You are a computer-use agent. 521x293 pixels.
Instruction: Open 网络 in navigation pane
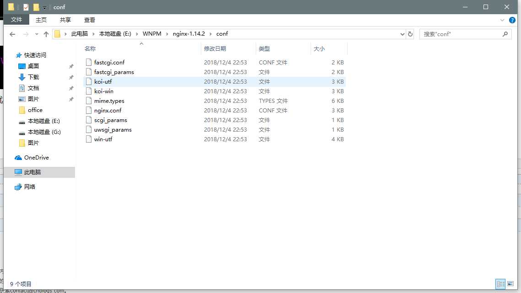click(x=29, y=186)
